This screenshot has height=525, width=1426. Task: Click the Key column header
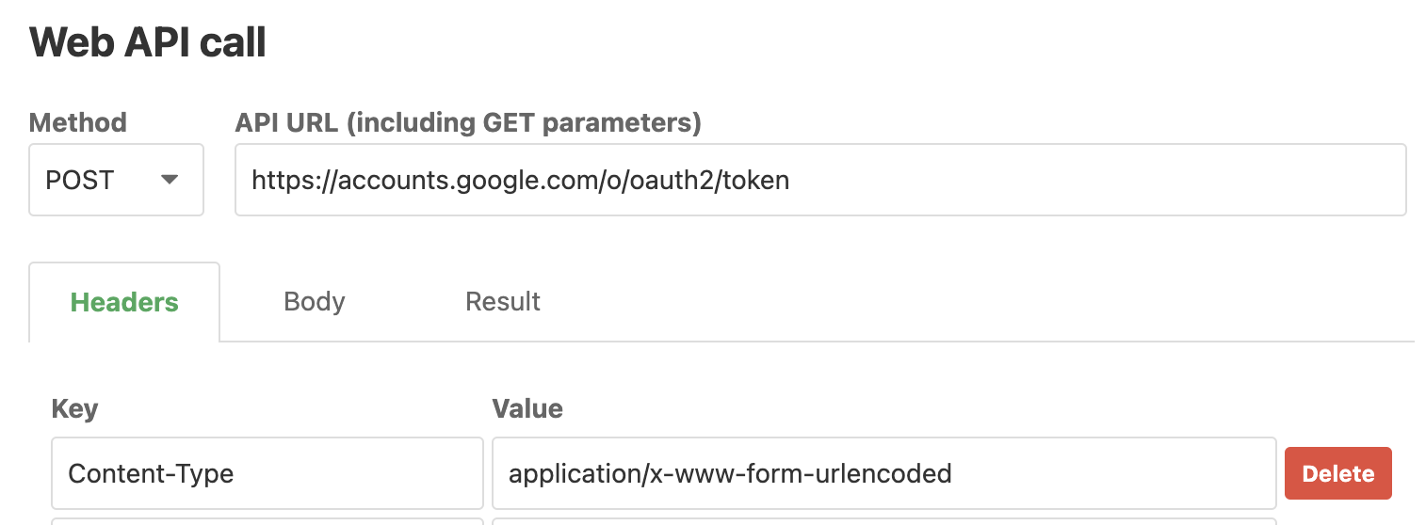tap(74, 408)
